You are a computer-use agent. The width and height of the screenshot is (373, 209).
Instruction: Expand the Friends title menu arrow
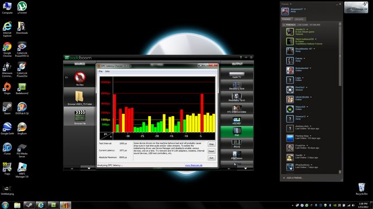(x=291, y=4)
